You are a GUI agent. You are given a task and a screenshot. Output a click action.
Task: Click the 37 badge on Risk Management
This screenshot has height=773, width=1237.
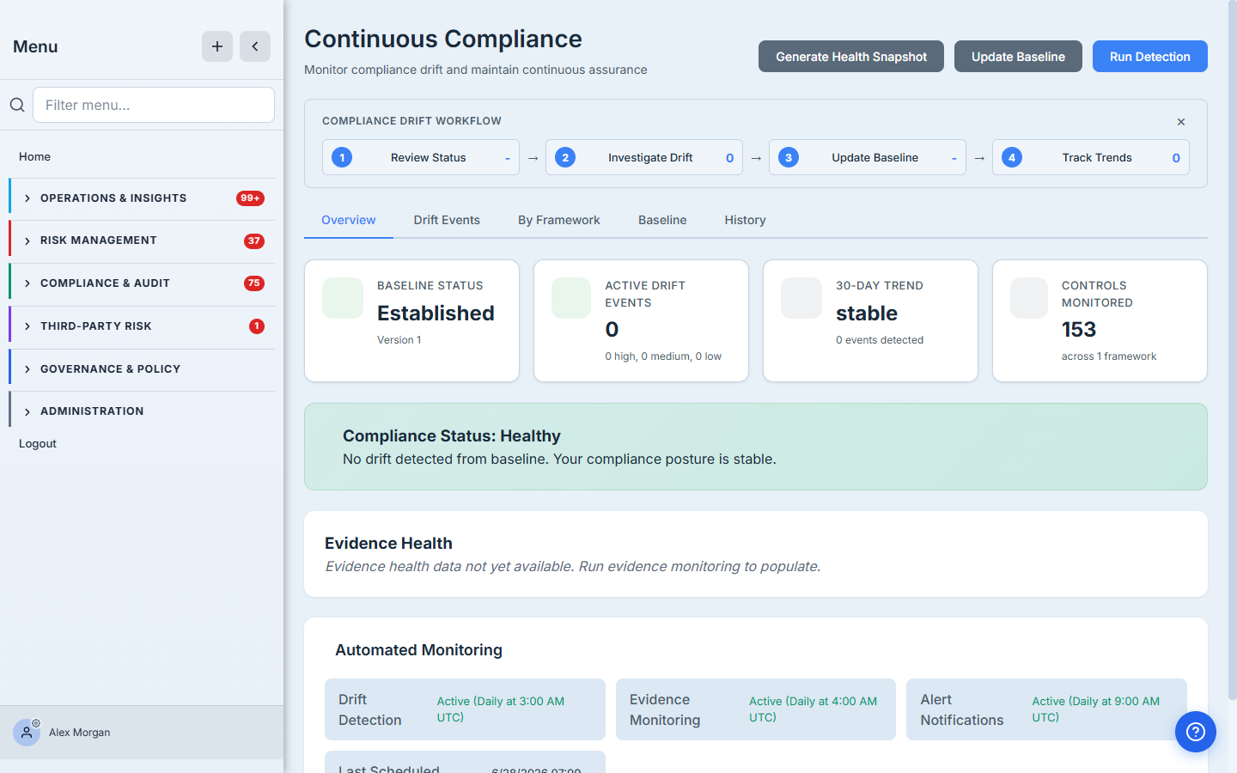[x=254, y=241]
